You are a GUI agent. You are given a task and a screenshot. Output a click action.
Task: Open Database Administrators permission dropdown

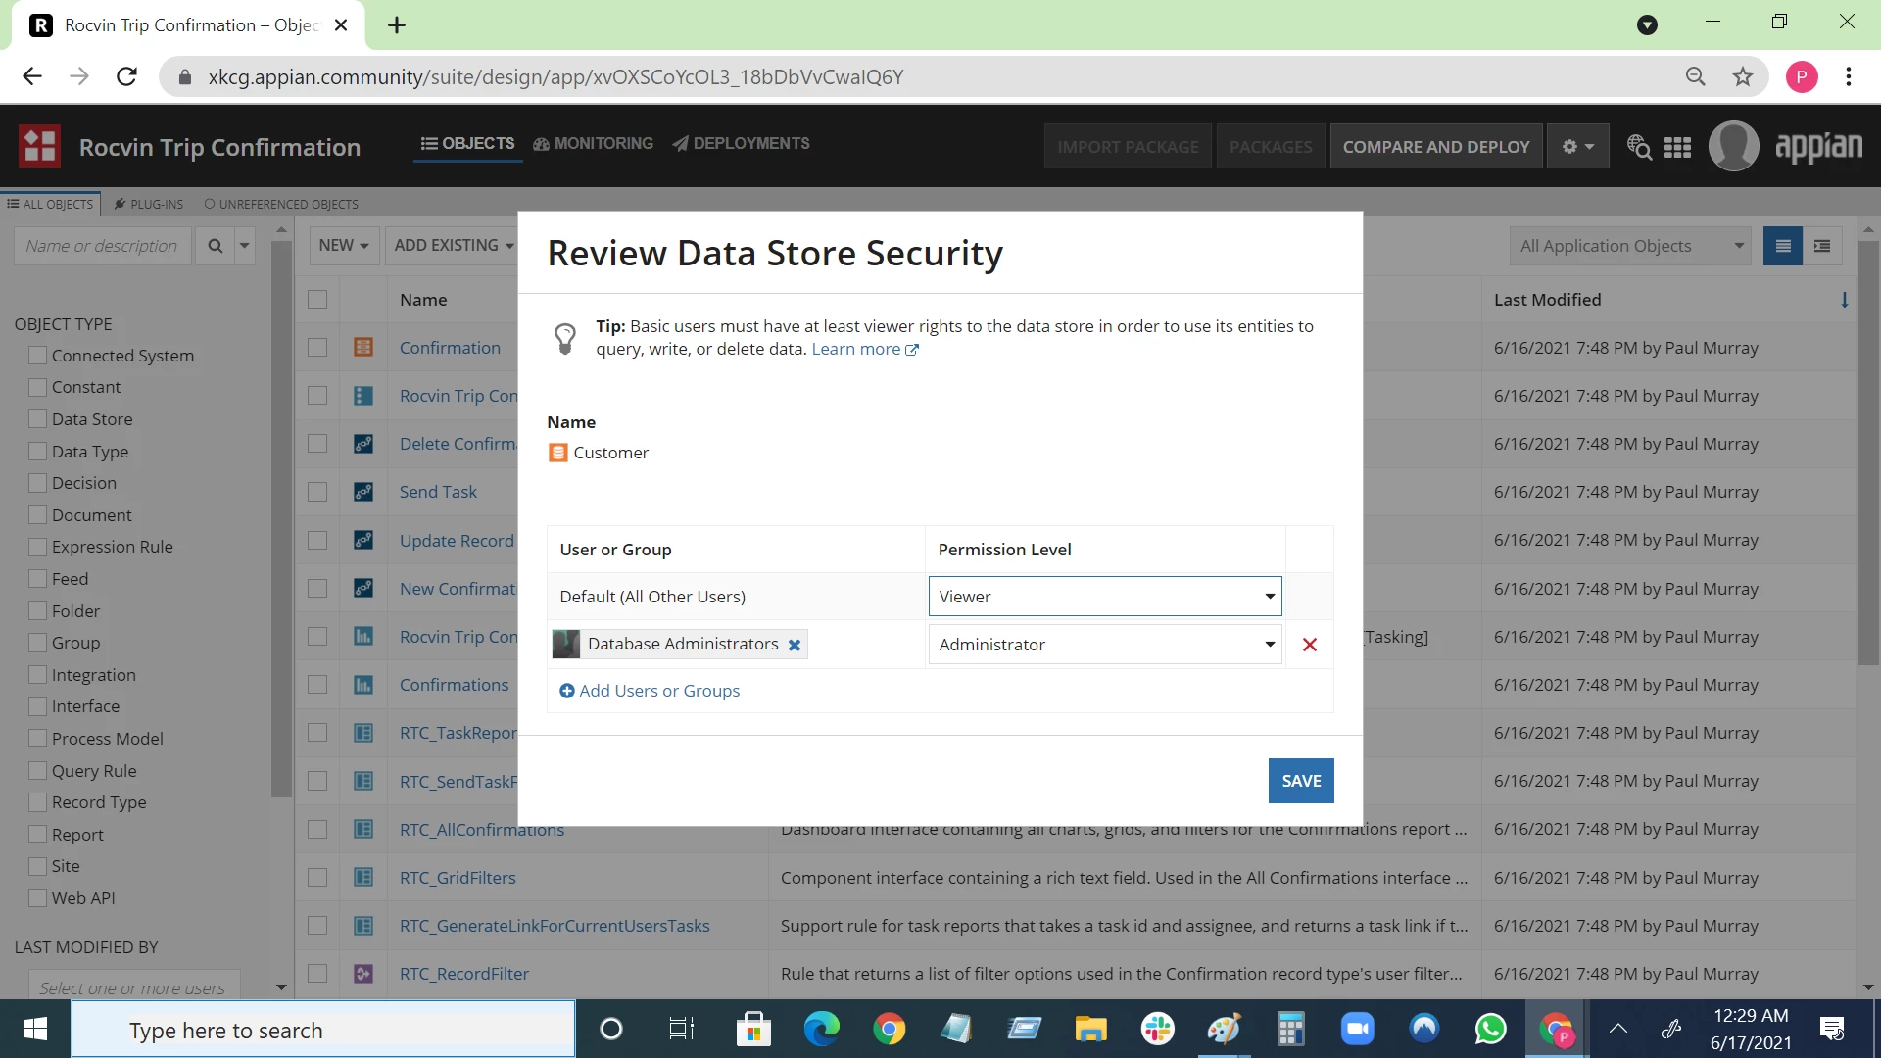click(x=1105, y=645)
